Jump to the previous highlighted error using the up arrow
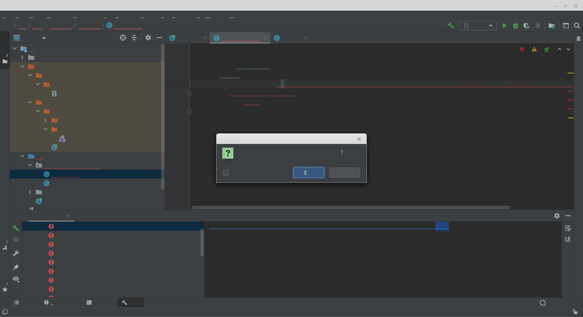This screenshot has width=583, height=317. pyautogui.click(x=559, y=49)
